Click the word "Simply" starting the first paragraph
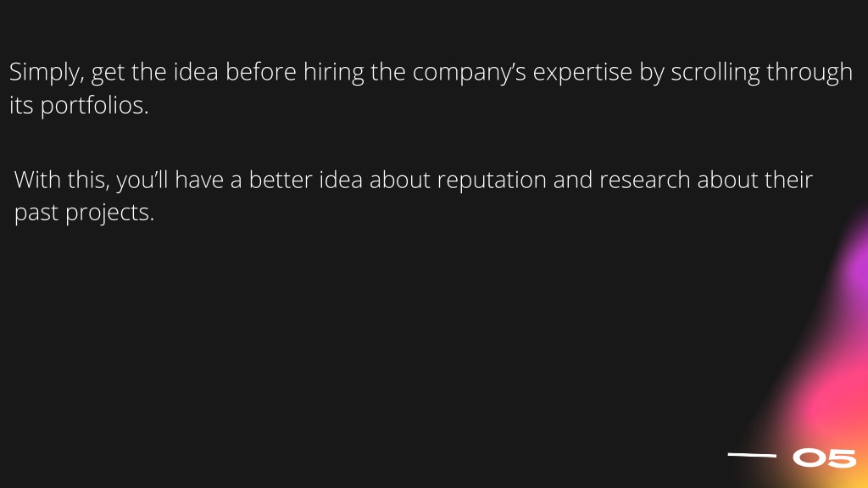 [x=47, y=73]
